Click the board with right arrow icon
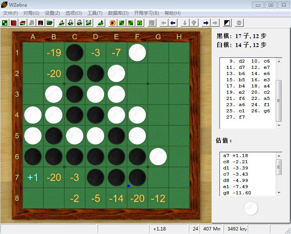 pos(62,23)
